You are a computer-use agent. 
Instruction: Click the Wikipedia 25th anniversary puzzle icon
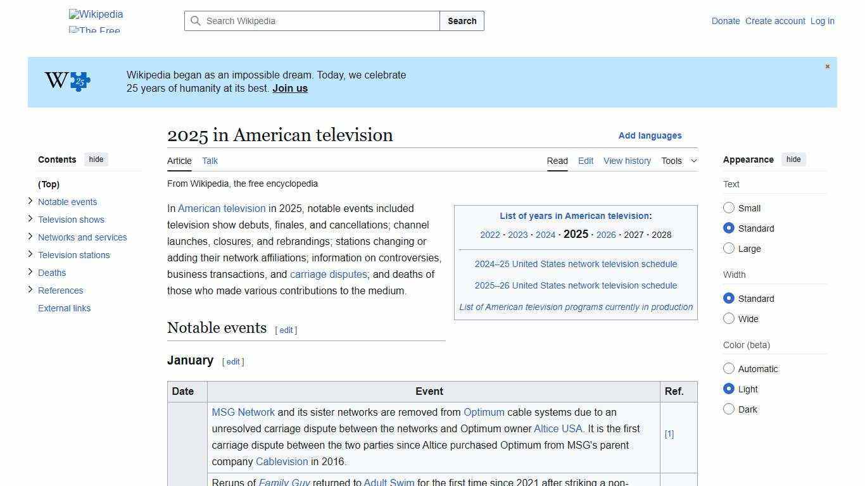pyautogui.click(x=66, y=81)
